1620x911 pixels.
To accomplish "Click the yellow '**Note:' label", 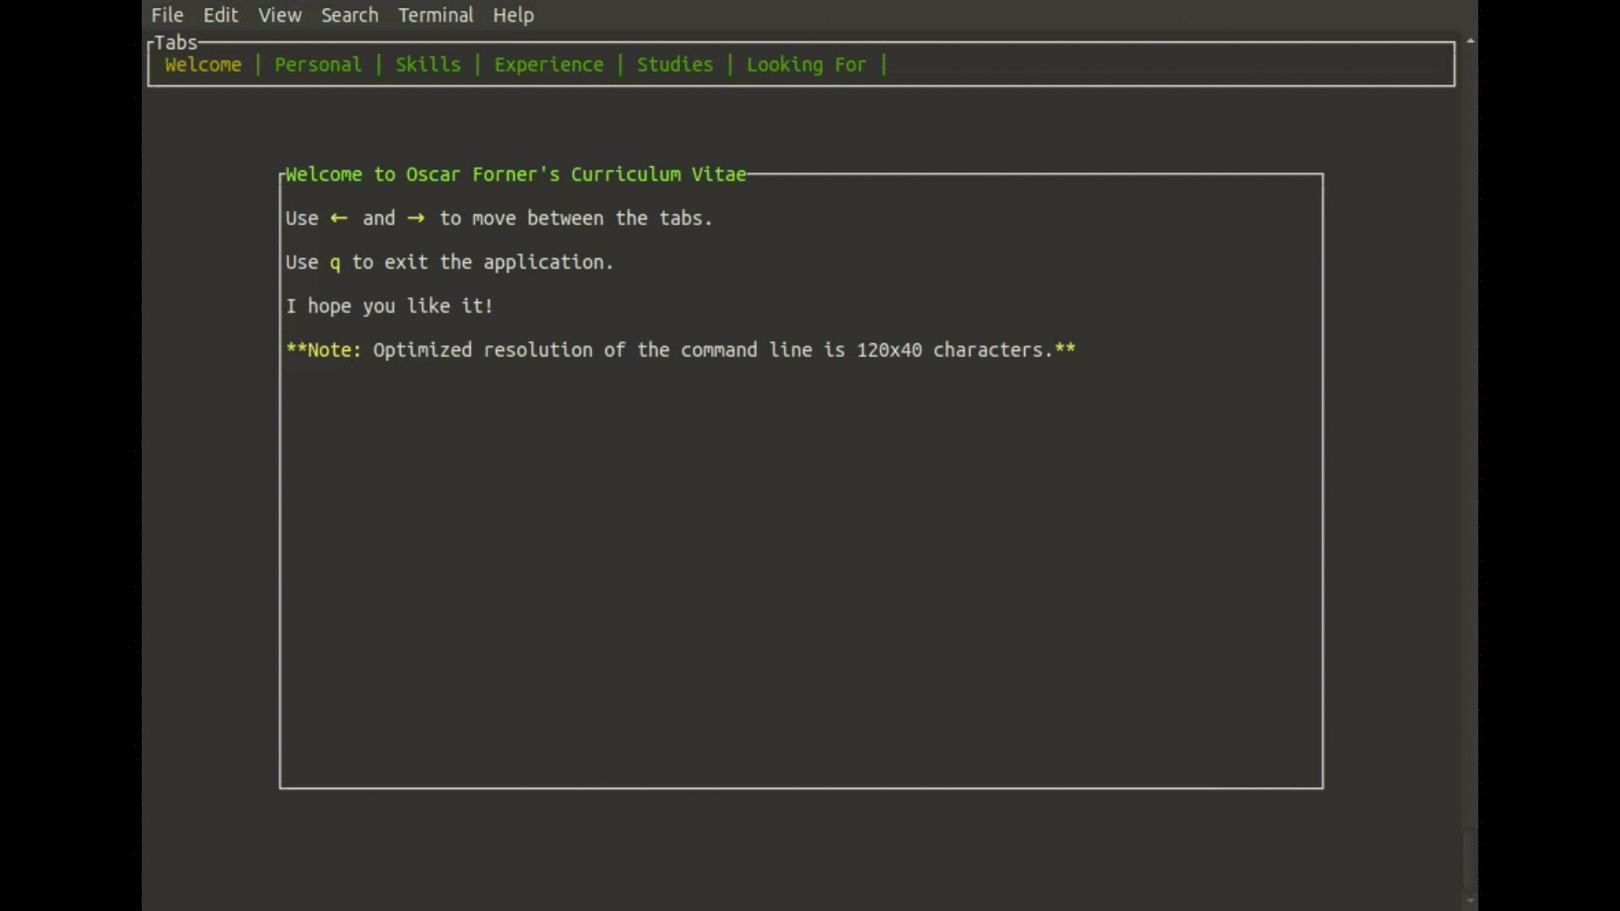I will [323, 350].
